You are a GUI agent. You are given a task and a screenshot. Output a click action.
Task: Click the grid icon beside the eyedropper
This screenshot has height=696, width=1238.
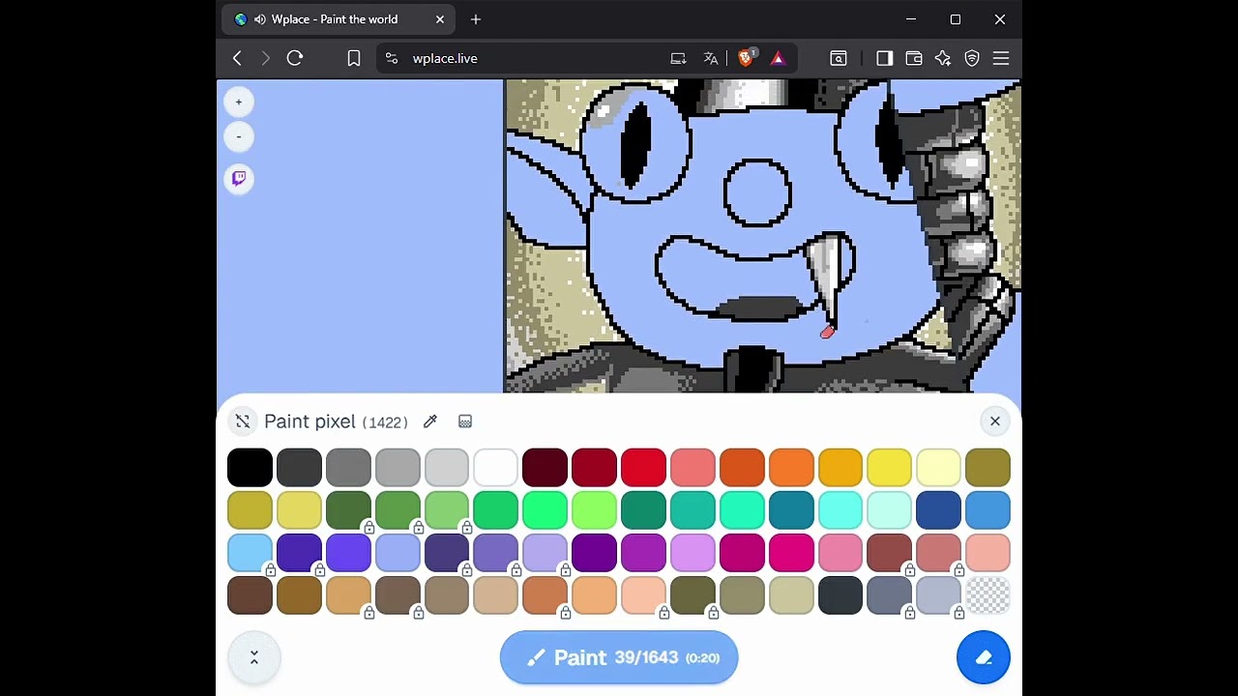tap(465, 421)
